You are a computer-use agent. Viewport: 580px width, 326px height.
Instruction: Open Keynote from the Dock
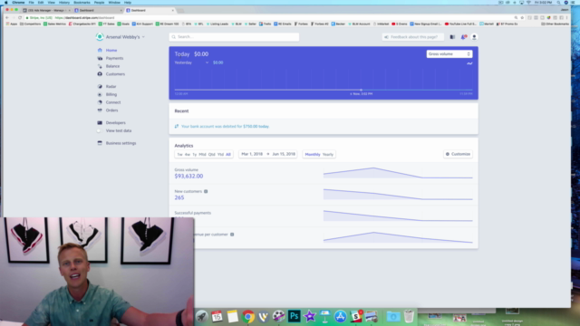(325, 316)
